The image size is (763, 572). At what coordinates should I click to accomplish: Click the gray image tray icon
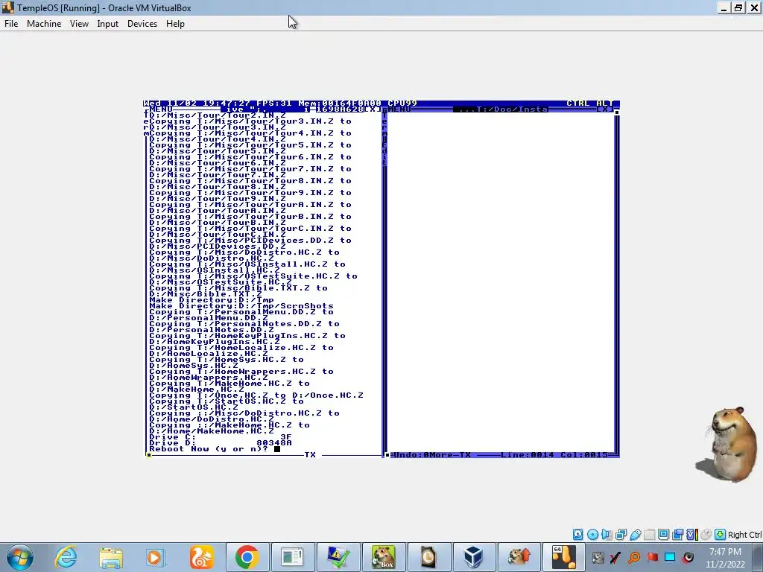(x=598, y=557)
